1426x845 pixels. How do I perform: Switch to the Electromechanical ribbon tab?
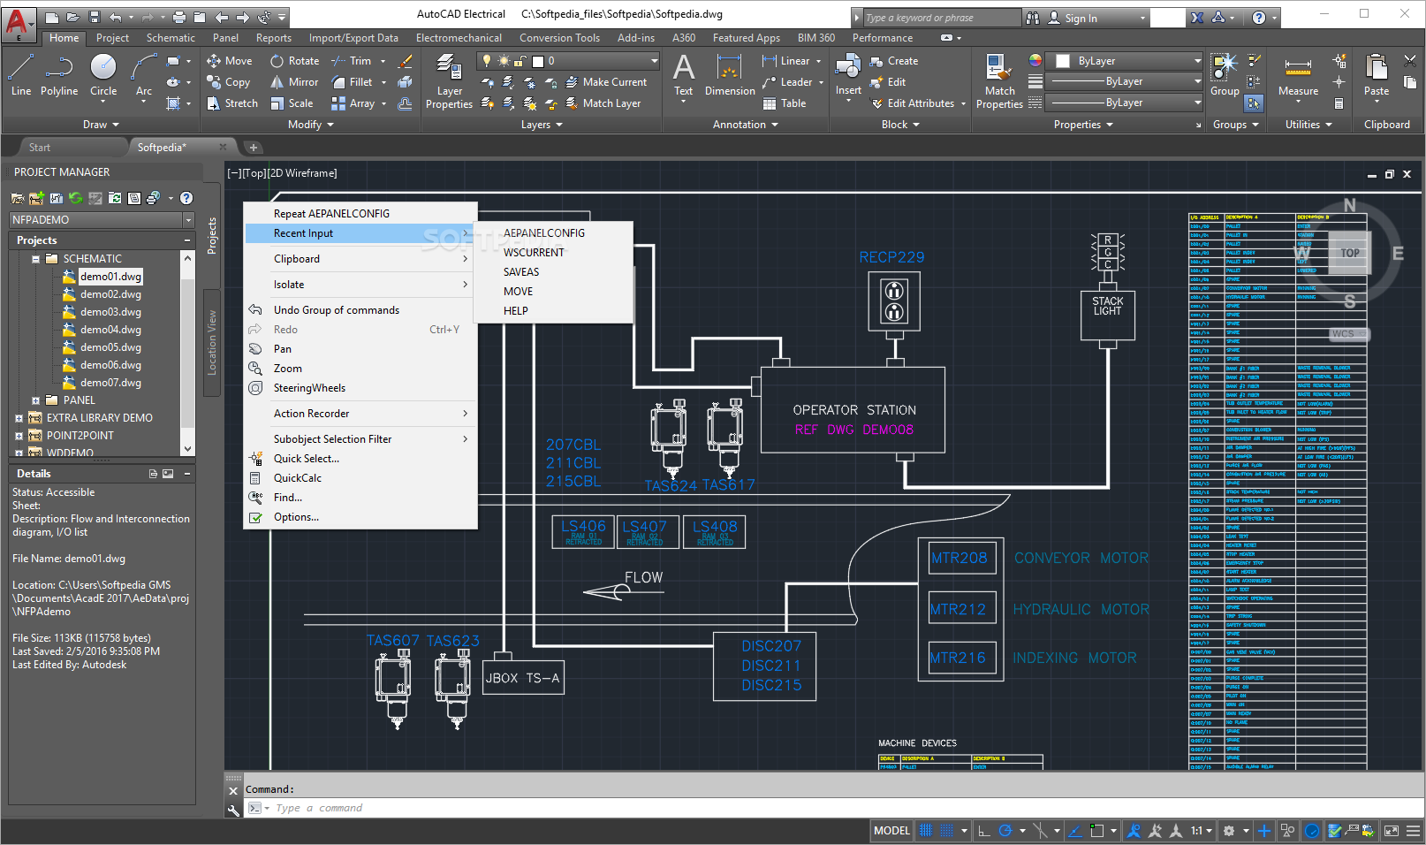[459, 37]
